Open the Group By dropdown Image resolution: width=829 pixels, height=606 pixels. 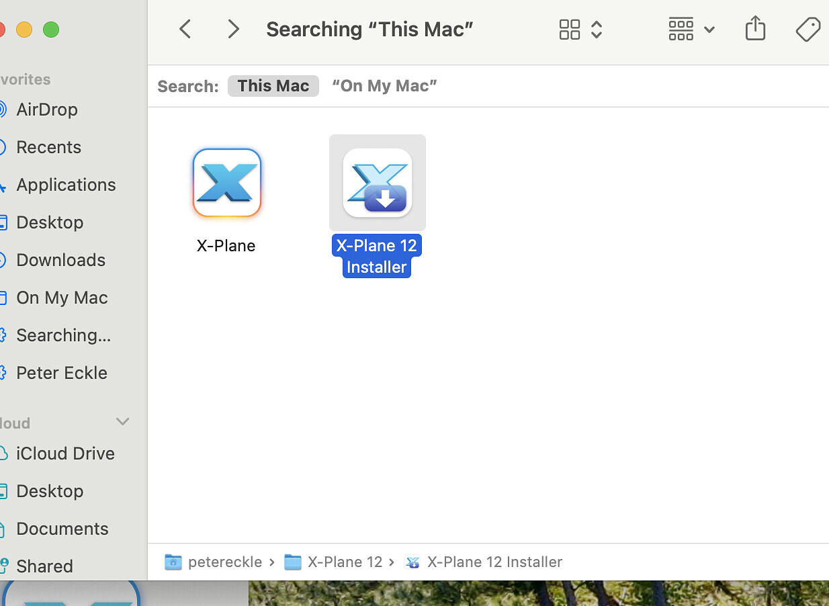tap(691, 30)
